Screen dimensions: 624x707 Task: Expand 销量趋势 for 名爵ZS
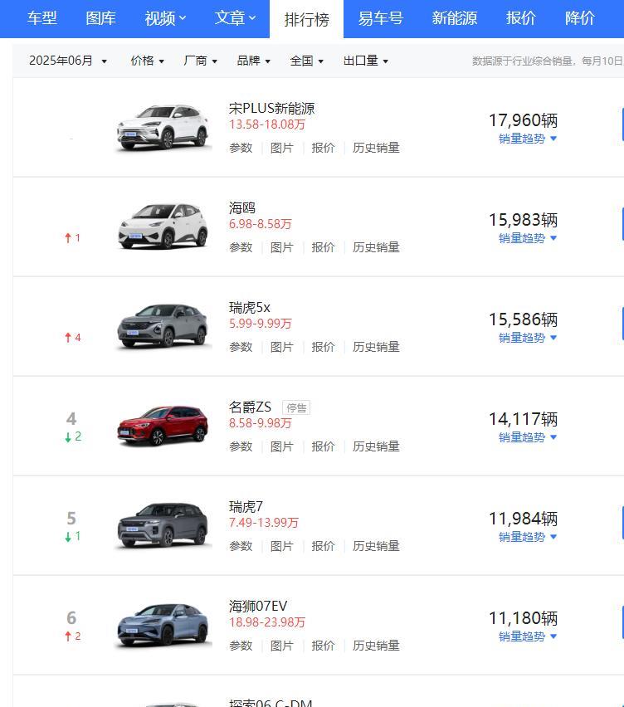pos(528,437)
